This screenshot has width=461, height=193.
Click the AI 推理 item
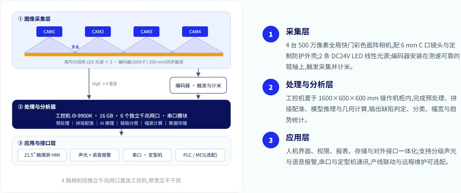point(107,123)
